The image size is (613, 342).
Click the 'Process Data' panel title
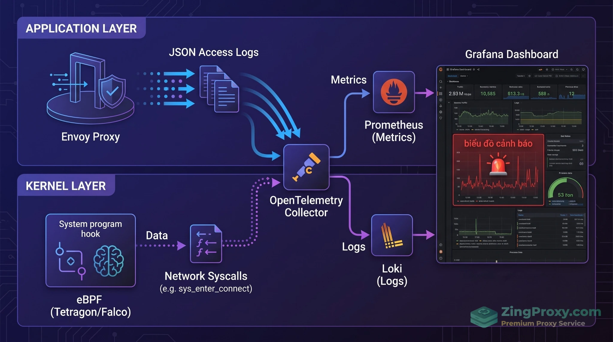(x=516, y=252)
